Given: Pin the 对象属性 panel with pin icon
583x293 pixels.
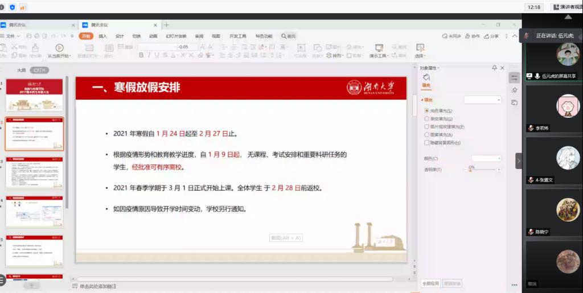Looking at the screenshot, I should [494, 68].
